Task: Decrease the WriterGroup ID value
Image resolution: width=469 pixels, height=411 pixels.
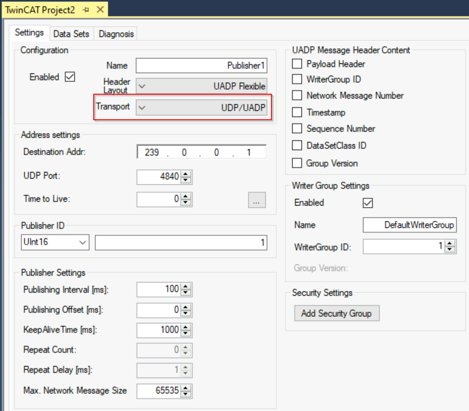Action: coord(450,250)
